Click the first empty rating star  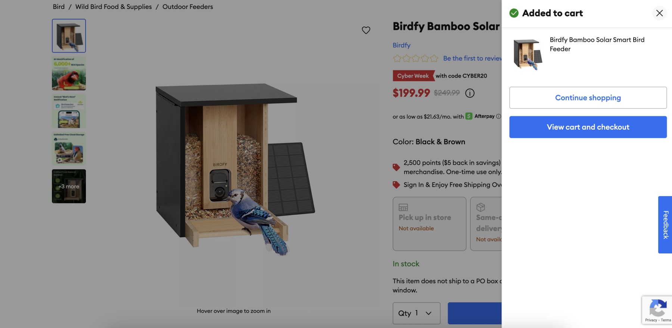tap(396, 58)
